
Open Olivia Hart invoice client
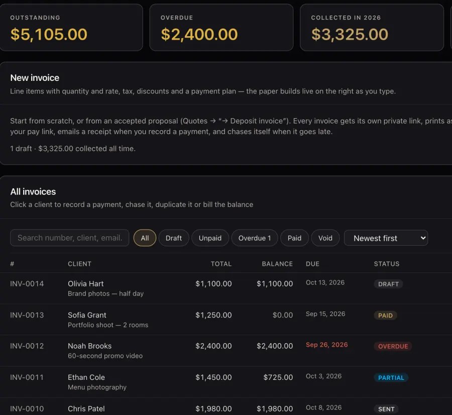tap(85, 284)
